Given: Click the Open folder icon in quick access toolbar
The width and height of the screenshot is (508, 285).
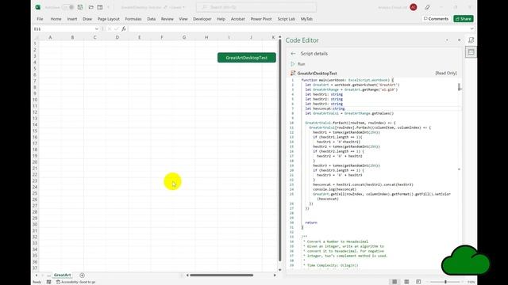Looking at the screenshot, I should coord(91,7).
